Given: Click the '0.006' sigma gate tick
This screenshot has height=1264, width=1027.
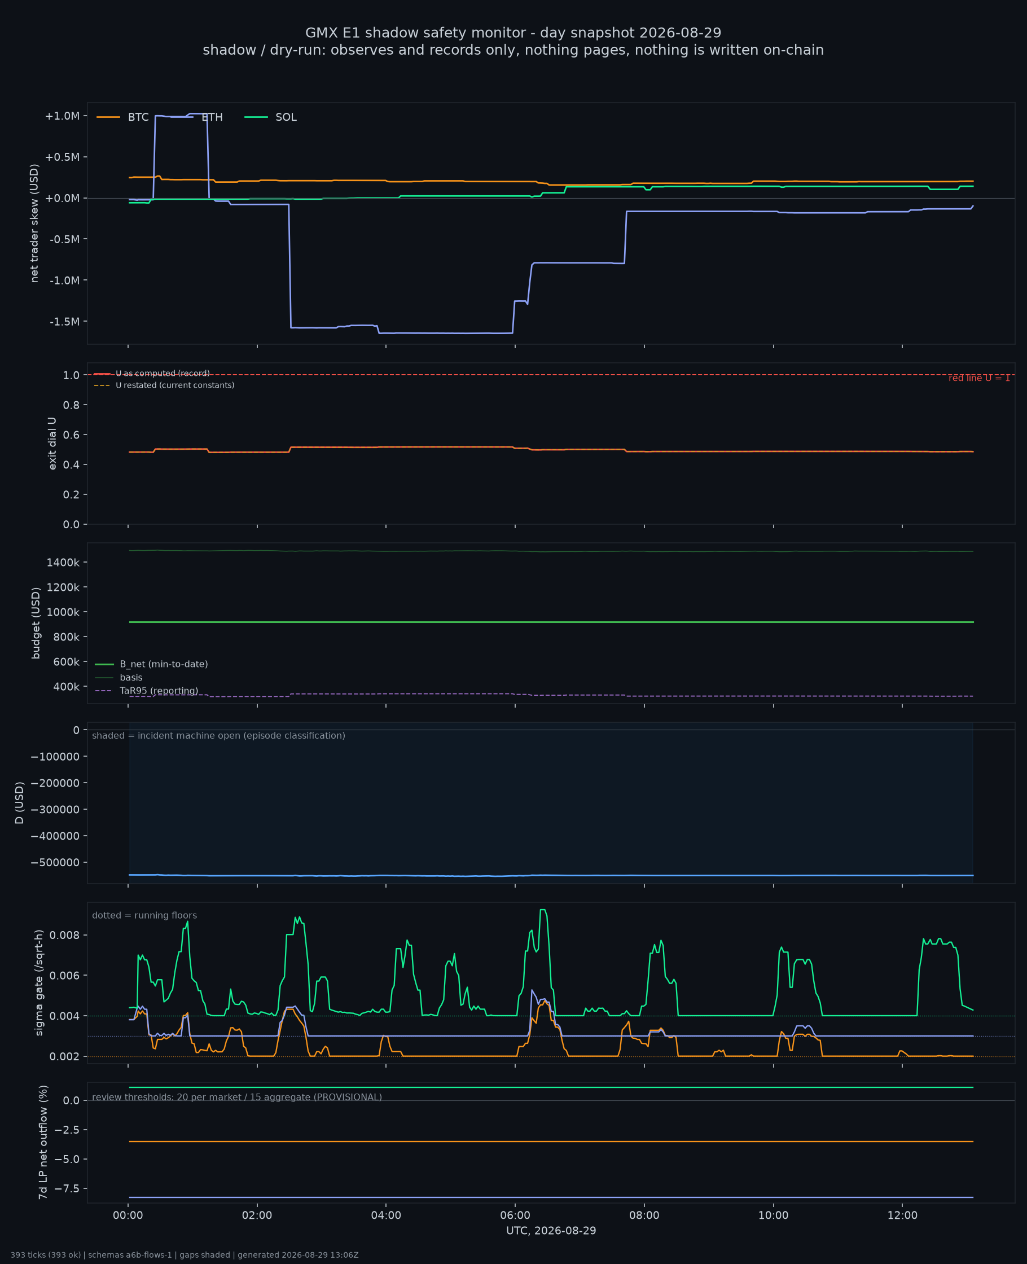Looking at the screenshot, I should tap(63, 976).
